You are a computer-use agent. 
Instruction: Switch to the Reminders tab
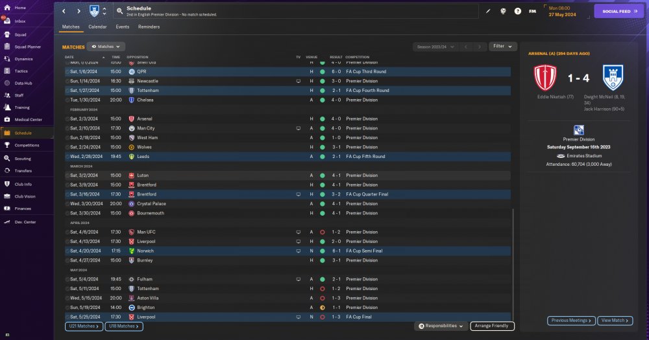[149, 27]
